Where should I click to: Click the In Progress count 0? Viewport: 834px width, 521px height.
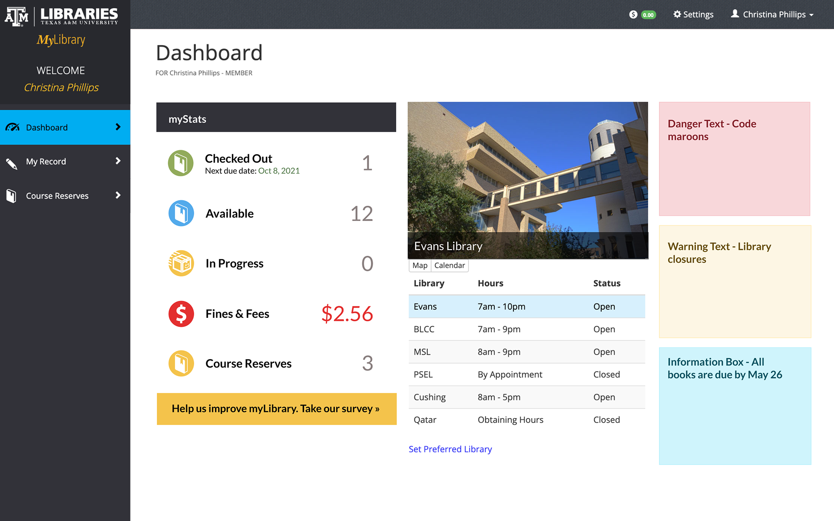pyautogui.click(x=367, y=264)
